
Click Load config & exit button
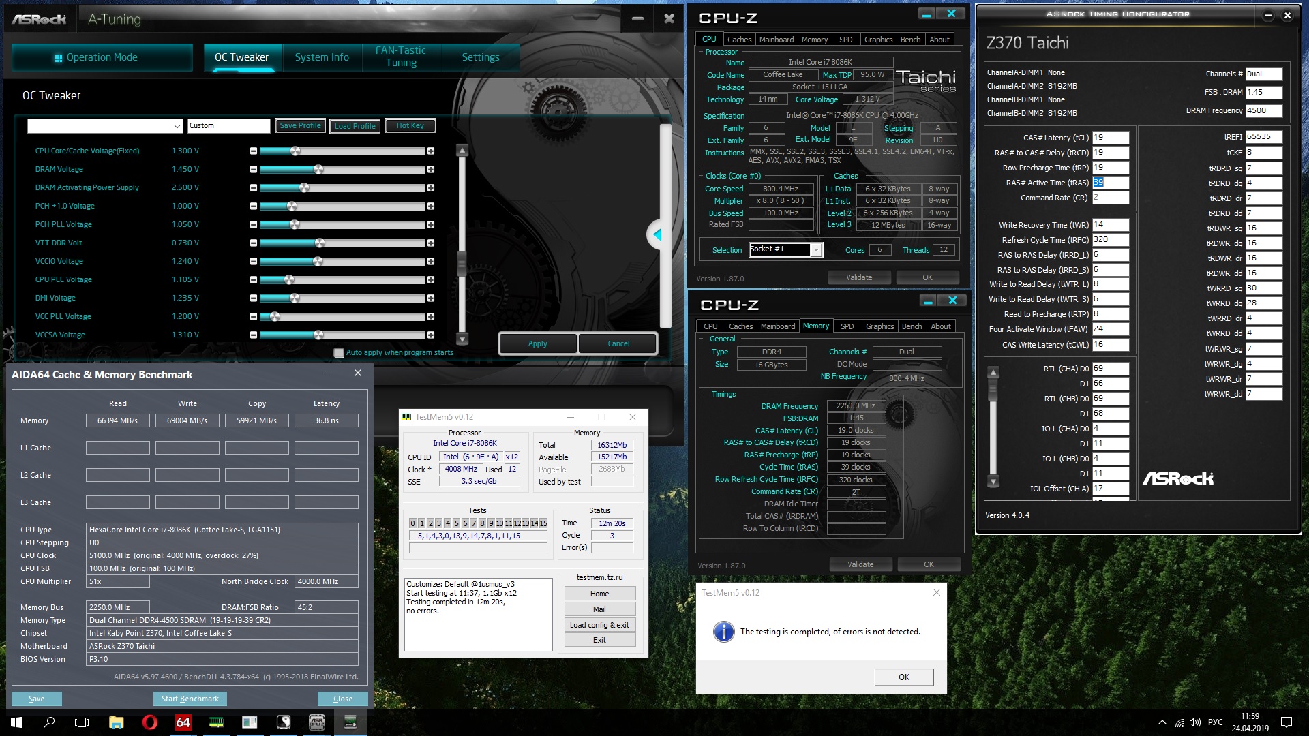599,625
